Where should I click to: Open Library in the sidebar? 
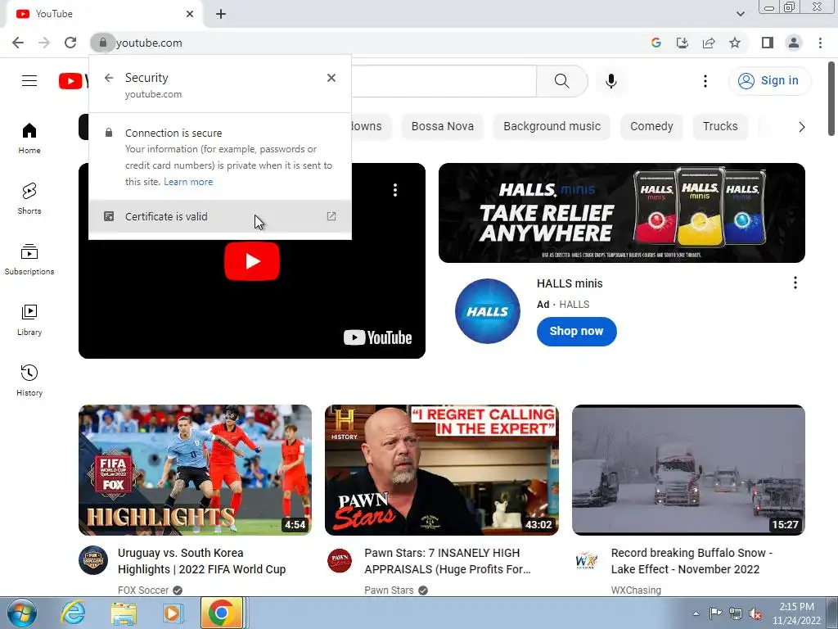tap(29, 319)
